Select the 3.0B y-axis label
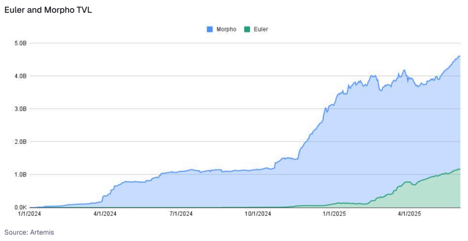The width and height of the screenshot is (468, 241). tap(21, 109)
